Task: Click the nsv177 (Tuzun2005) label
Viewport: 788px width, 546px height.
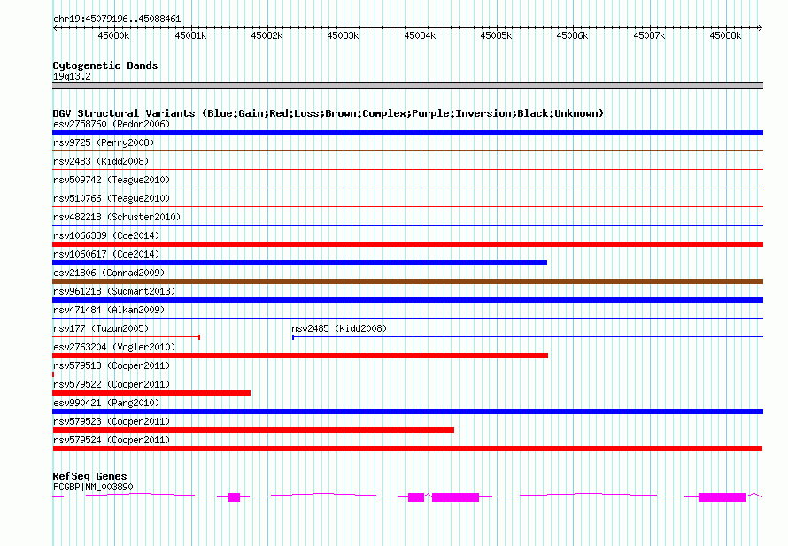Action: (101, 328)
